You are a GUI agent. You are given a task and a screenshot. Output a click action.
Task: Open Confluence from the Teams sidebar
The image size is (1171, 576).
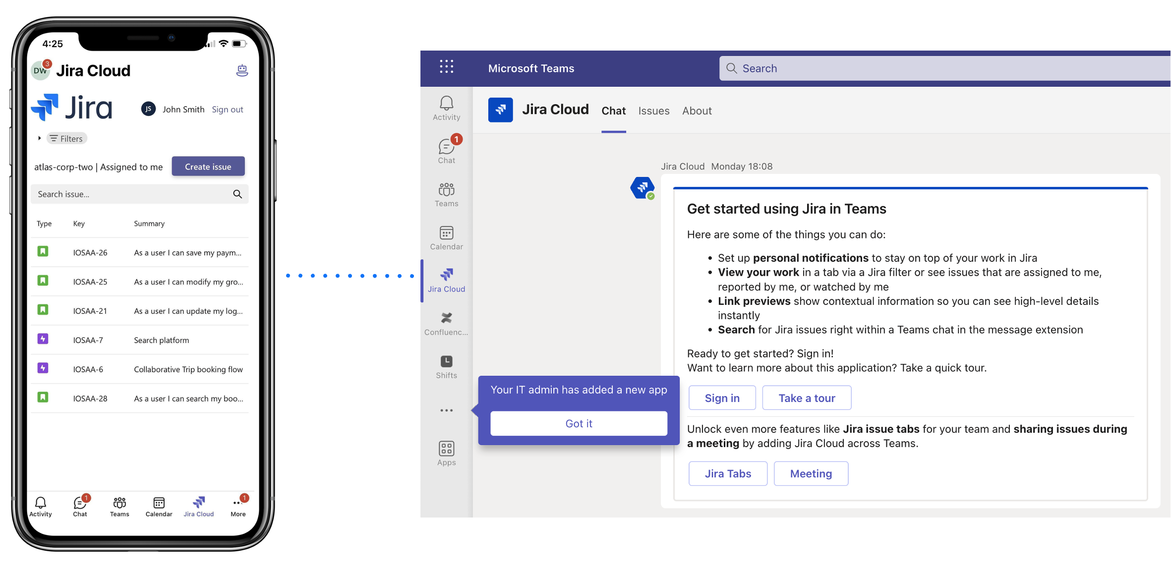click(446, 322)
